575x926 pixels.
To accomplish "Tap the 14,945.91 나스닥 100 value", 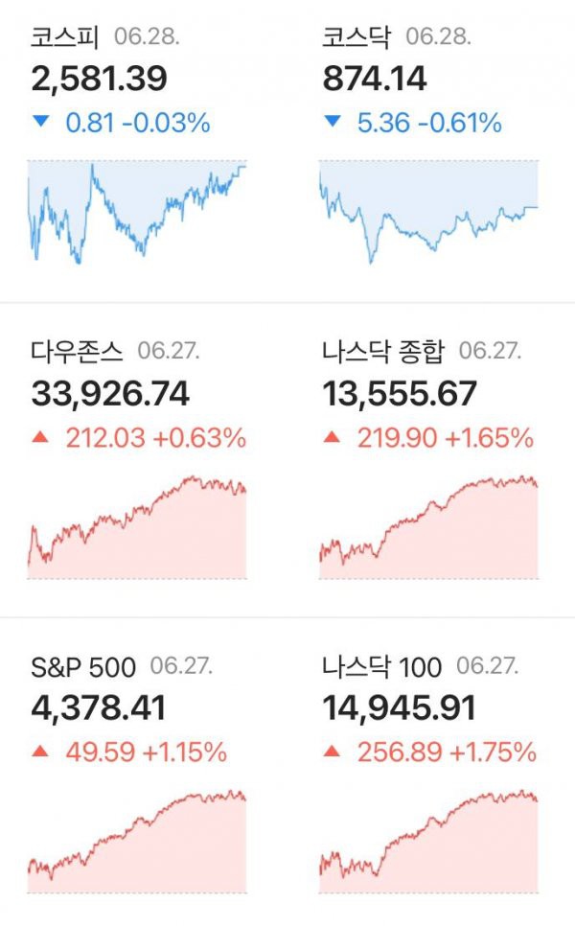I will (x=399, y=708).
